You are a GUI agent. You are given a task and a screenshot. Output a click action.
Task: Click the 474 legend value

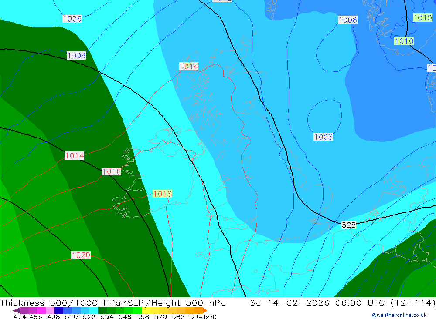coord(20,317)
